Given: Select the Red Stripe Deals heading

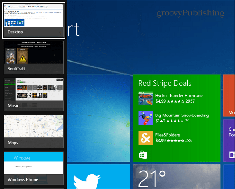Looking at the screenshot, I should pos(164,83).
